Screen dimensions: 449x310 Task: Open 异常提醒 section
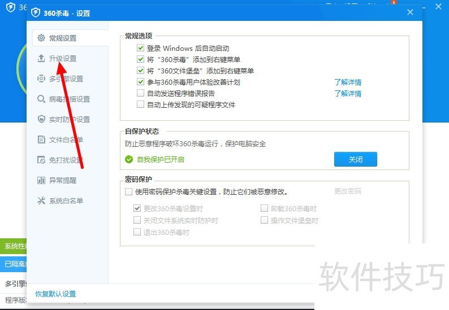coord(63,181)
